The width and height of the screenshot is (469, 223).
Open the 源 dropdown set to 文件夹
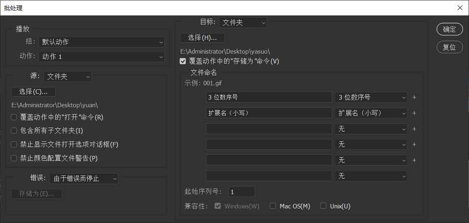[x=68, y=76]
